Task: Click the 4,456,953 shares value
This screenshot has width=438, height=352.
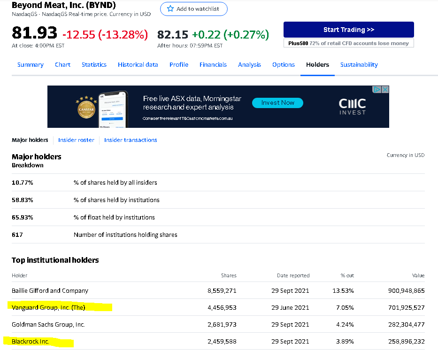Action: point(222,307)
